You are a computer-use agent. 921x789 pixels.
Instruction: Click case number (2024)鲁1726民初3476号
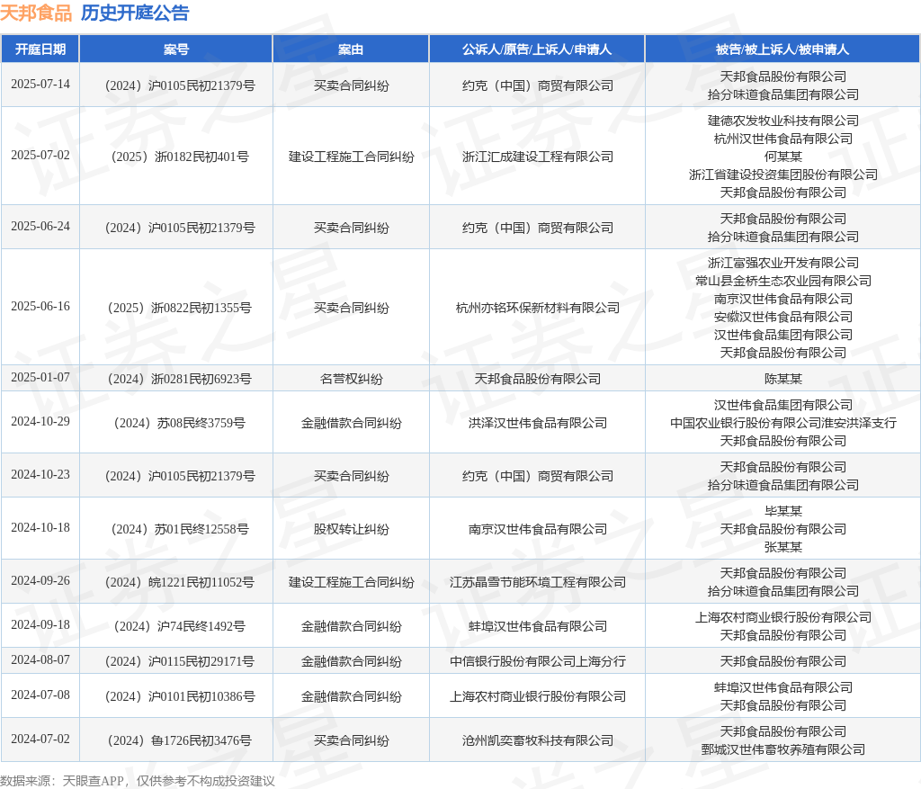(x=180, y=740)
